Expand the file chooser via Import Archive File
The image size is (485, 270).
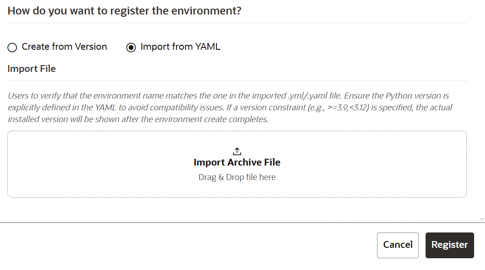click(237, 162)
